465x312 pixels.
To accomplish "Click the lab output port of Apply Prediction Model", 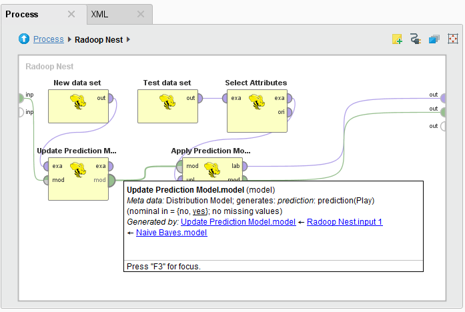I will click(x=245, y=166).
